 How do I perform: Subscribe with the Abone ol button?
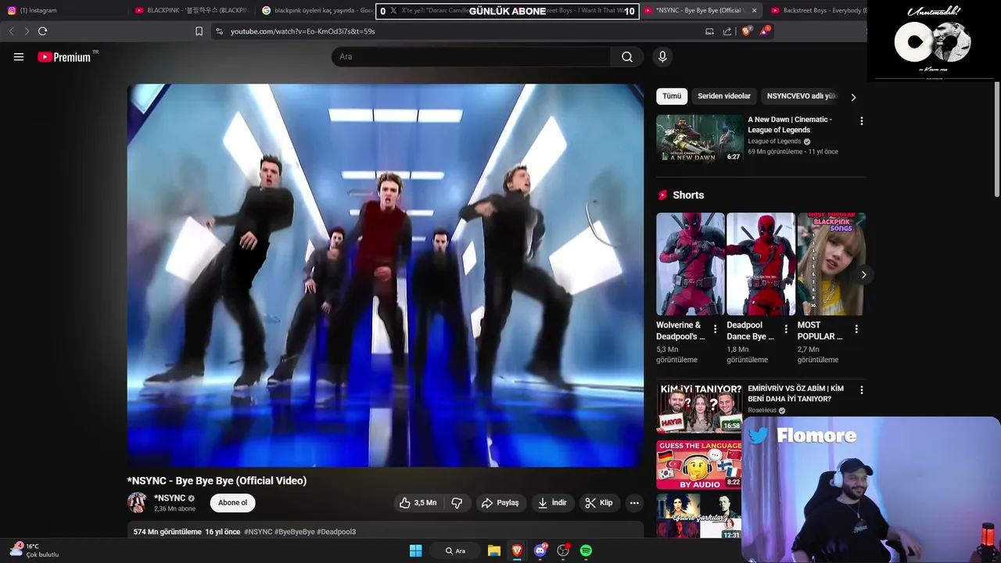coord(232,503)
